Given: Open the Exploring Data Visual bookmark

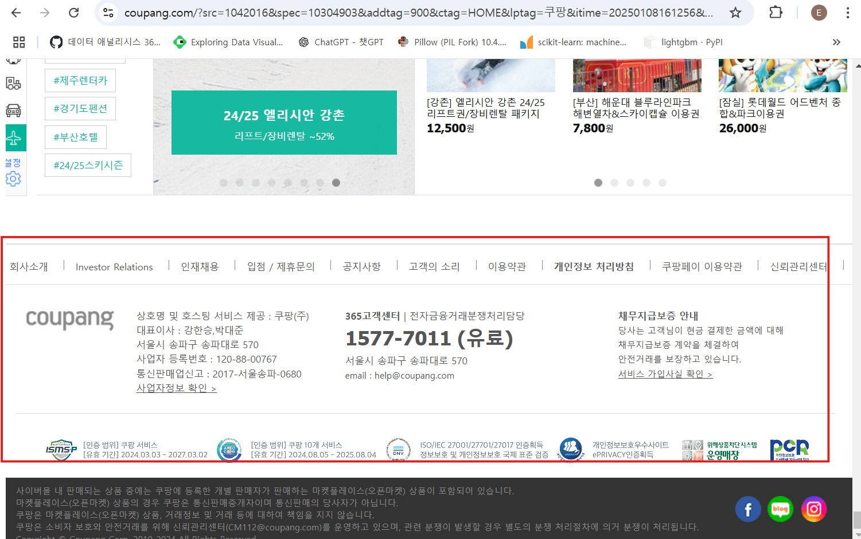Looking at the screenshot, I should [x=228, y=42].
